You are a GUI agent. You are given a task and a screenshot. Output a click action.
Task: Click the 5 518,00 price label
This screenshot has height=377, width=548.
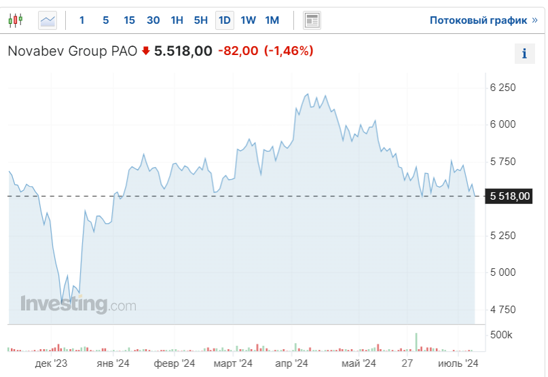tap(509, 196)
